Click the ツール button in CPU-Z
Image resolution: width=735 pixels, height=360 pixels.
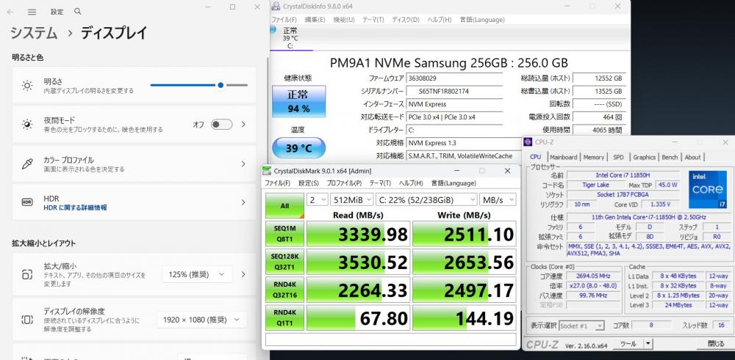point(628,344)
